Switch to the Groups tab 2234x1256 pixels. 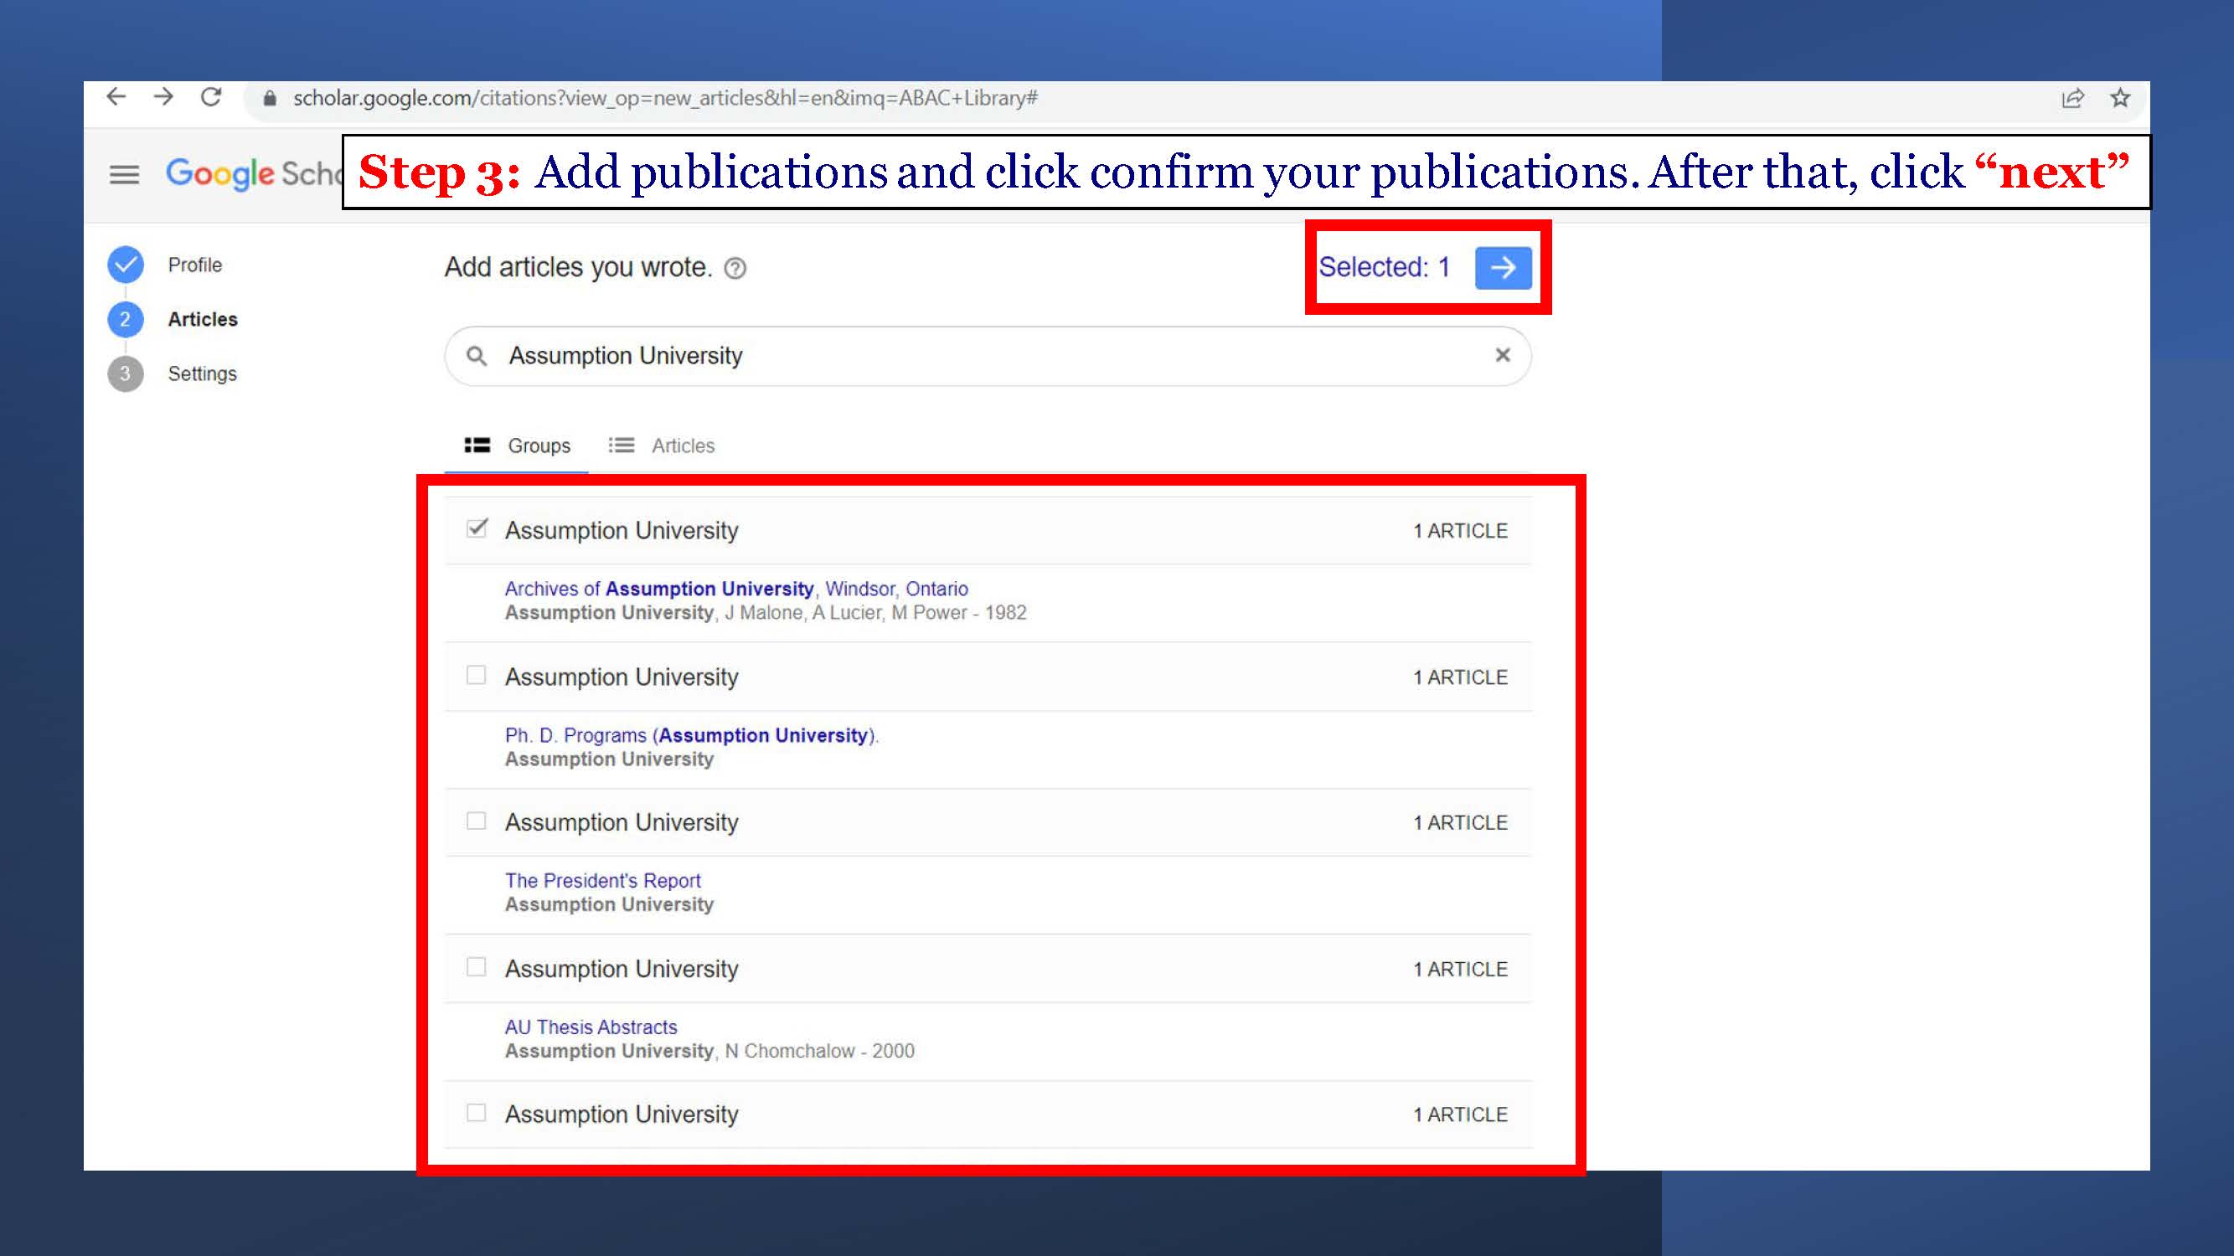click(518, 445)
